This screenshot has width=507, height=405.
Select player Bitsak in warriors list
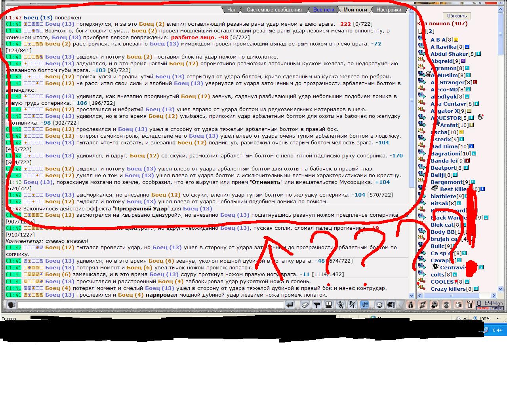(439, 203)
